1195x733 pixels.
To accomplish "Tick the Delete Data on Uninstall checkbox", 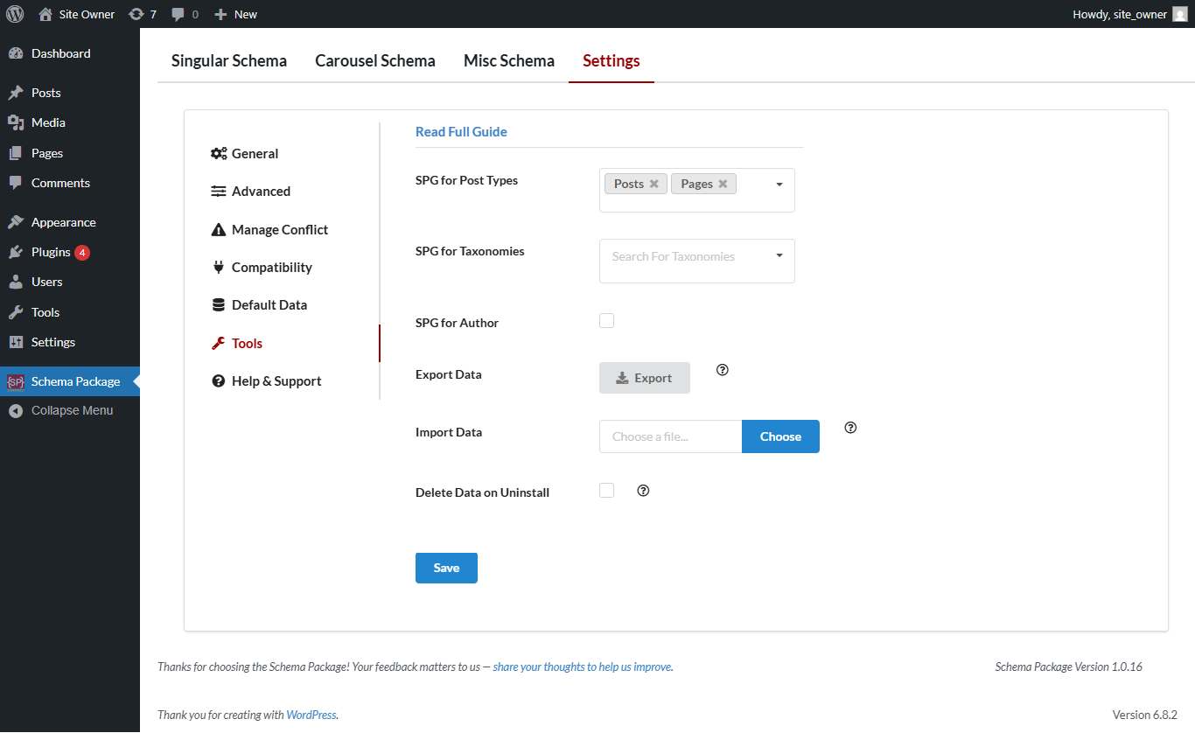I will (606, 491).
